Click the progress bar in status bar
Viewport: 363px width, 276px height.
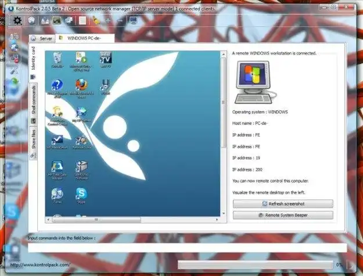point(256,265)
